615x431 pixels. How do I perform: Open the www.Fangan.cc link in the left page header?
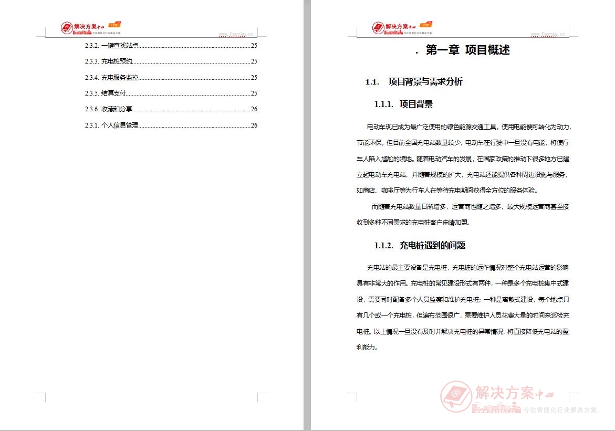click(x=236, y=34)
